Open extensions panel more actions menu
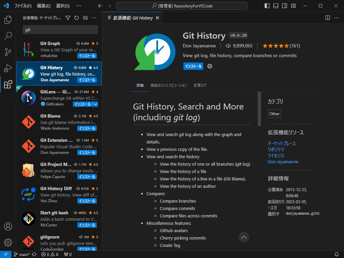Screen dimensions: 344x258 (94, 18)
